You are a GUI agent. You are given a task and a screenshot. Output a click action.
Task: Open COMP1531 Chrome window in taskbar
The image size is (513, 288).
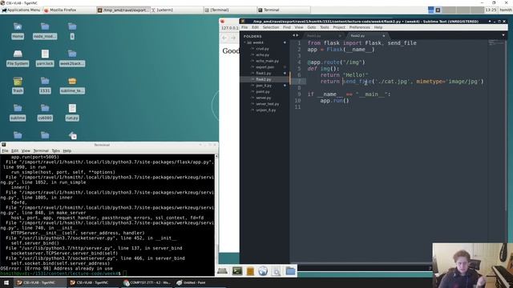147,282
